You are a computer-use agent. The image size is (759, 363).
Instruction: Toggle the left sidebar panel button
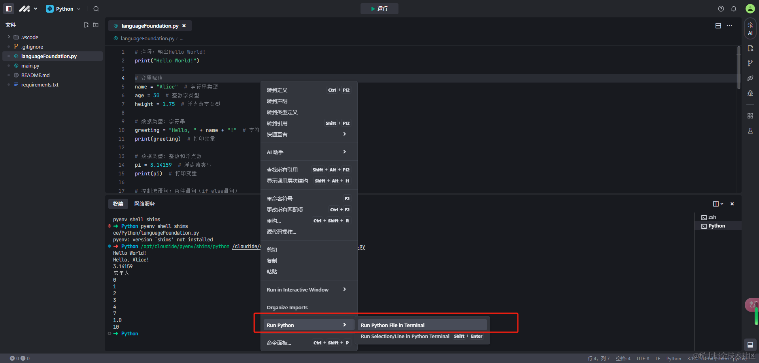point(9,9)
